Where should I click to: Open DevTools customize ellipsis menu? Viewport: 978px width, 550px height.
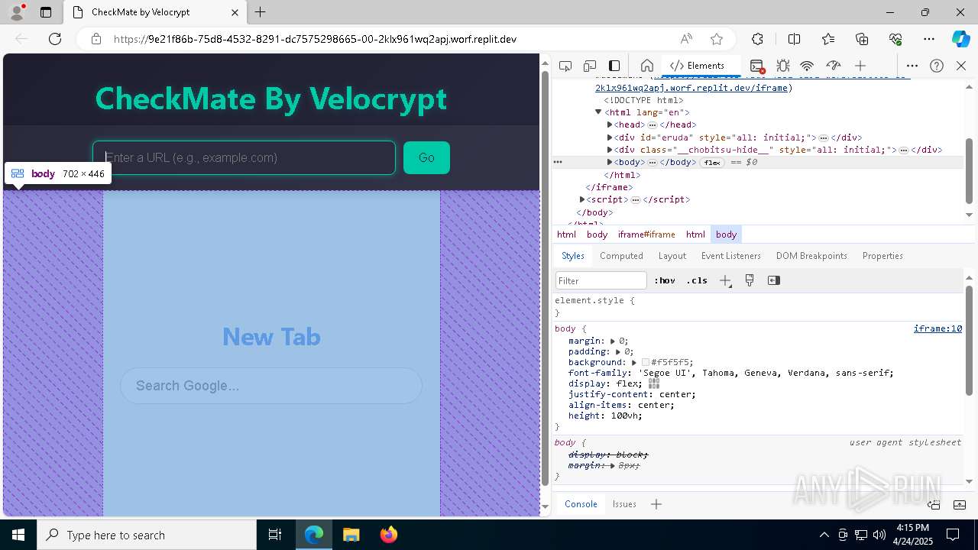coord(912,66)
